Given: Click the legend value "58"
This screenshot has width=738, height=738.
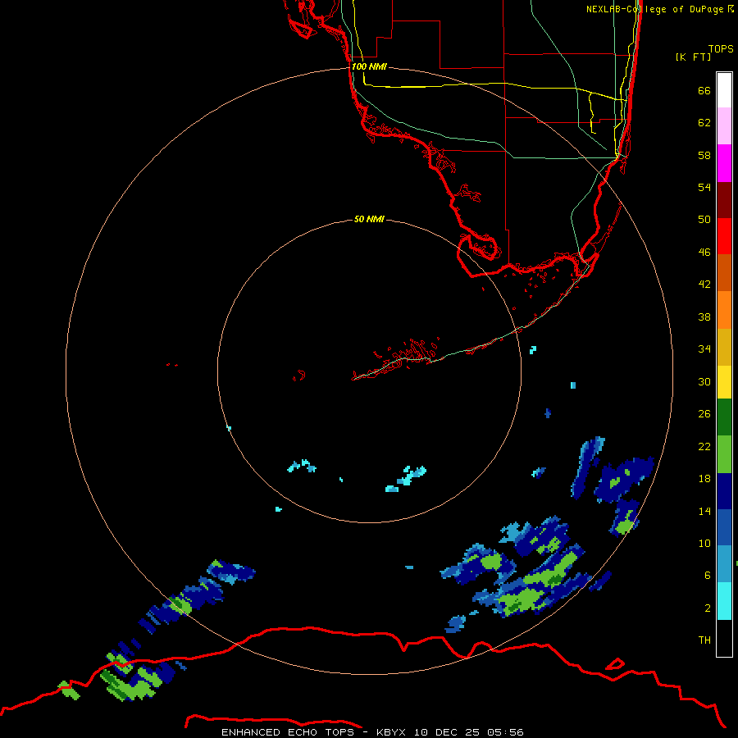Looking at the screenshot, I should tap(704, 155).
